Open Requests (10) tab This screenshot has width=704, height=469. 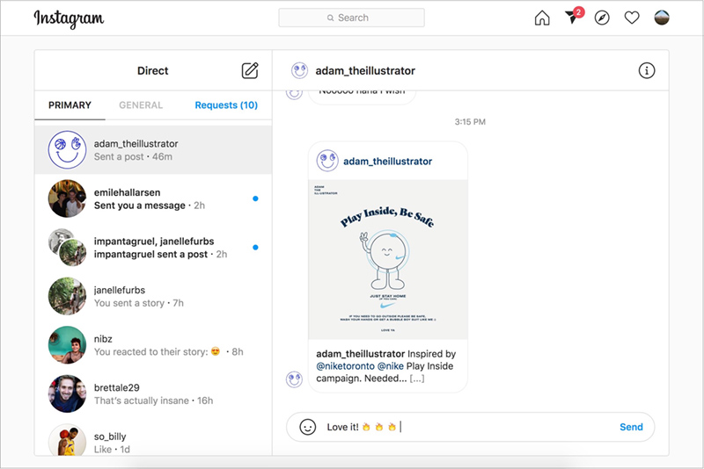pyautogui.click(x=226, y=105)
